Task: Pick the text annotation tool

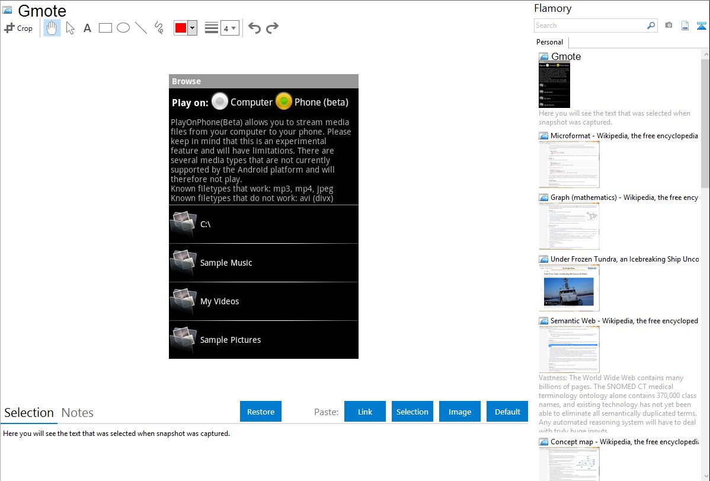Action: click(x=87, y=28)
